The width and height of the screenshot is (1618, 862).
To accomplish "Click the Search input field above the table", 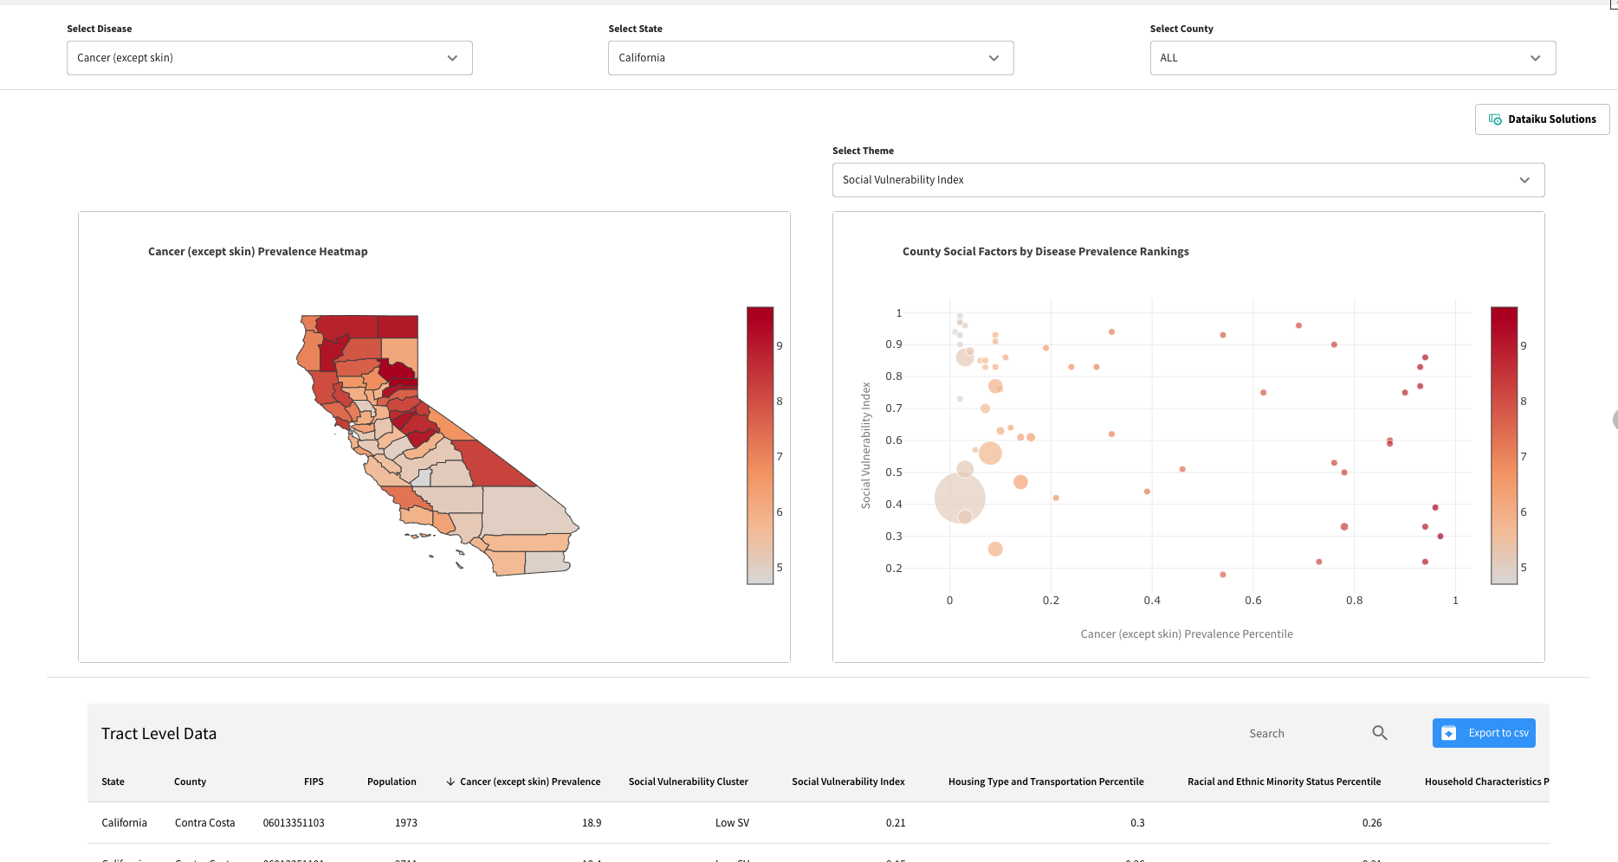I will click(x=1299, y=732).
